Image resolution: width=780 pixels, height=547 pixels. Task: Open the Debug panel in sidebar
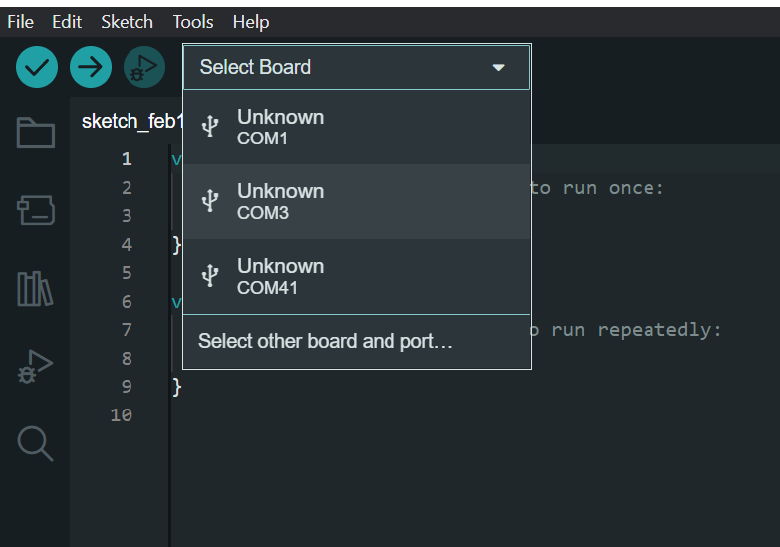[36, 367]
